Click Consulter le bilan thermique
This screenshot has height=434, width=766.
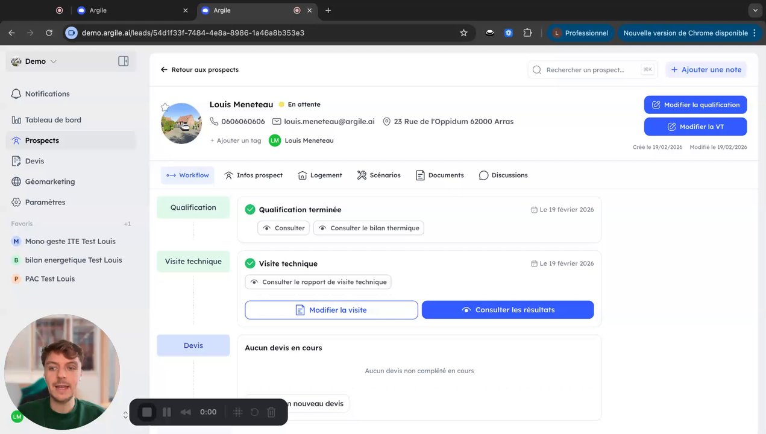pos(368,228)
